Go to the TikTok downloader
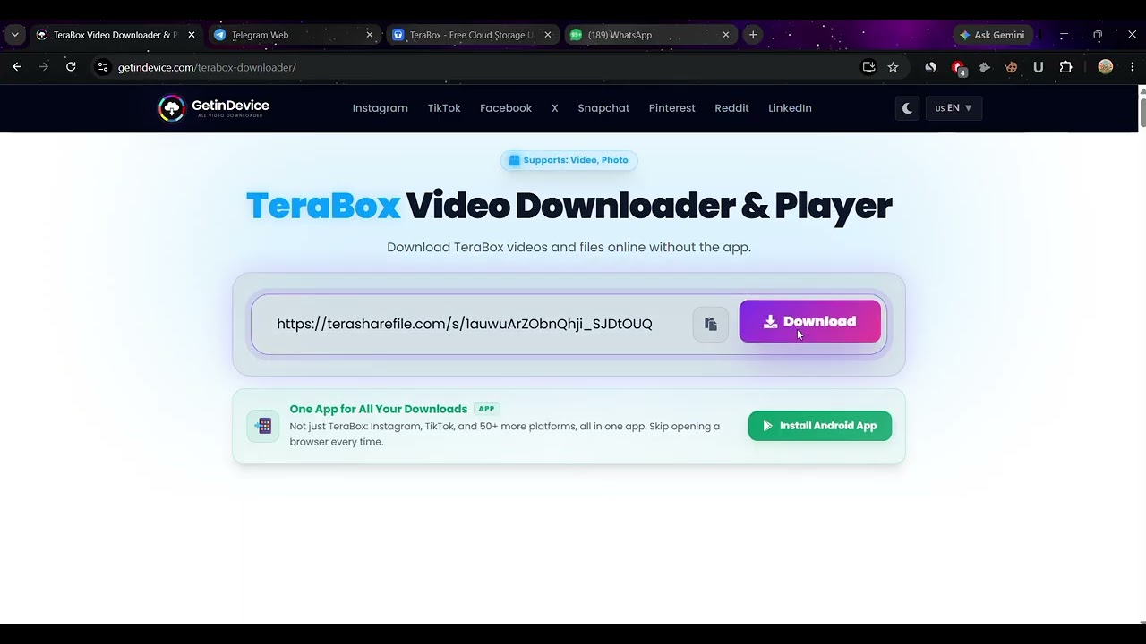This screenshot has height=644, width=1146. tap(444, 108)
